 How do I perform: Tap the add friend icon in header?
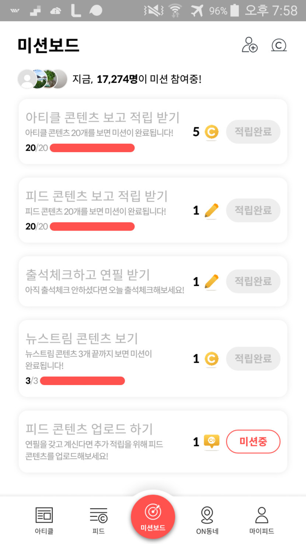[250, 45]
